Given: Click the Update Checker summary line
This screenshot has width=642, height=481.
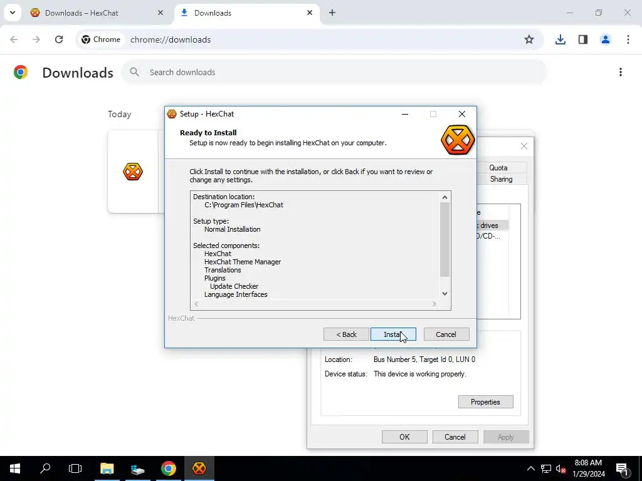Looking at the screenshot, I should (x=234, y=286).
